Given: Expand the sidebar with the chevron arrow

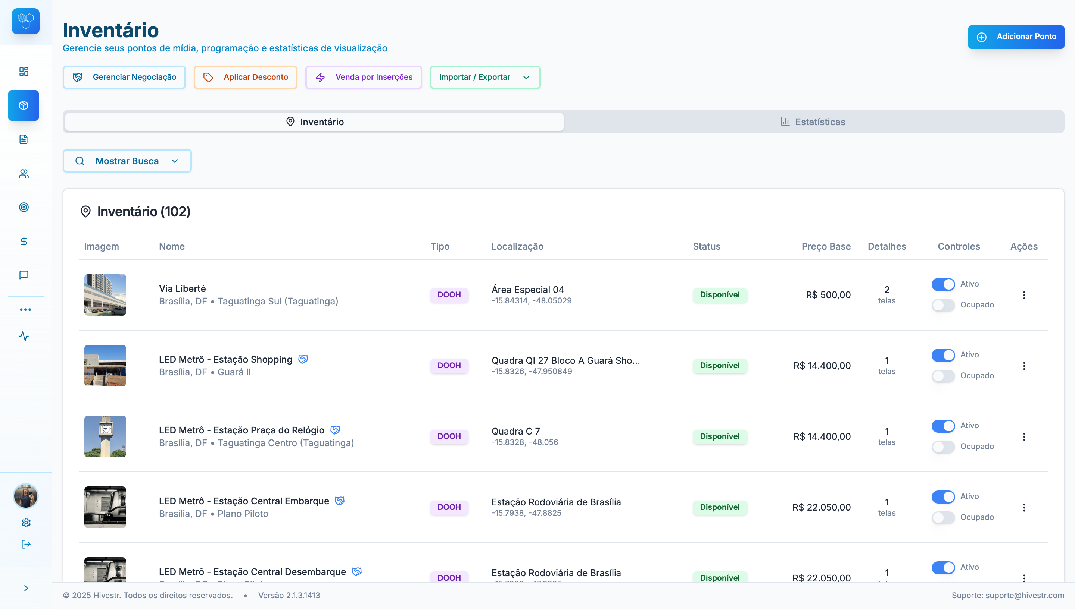Looking at the screenshot, I should pos(26,588).
